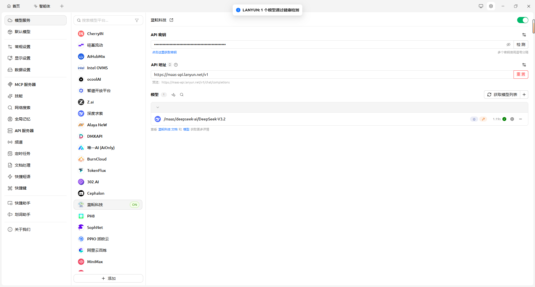
Task: Collapse the model group chevron
Action: tap(158, 107)
